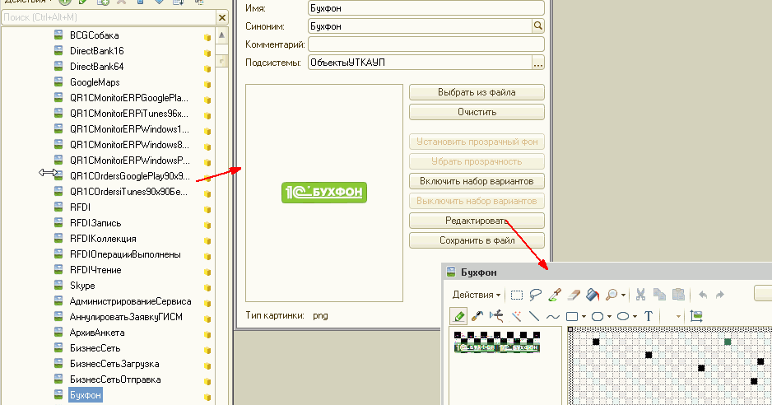Click Выбрать из файла button
The height and width of the screenshot is (405, 772).
[477, 92]
